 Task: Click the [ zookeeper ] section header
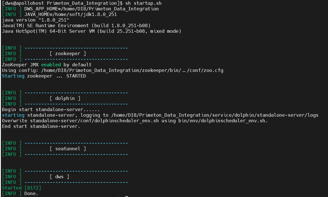68,53
